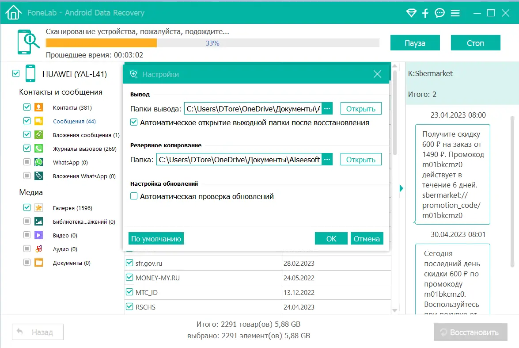Confirm settings with OK
The height and width of the screenshot is (348, 519).
331,239
